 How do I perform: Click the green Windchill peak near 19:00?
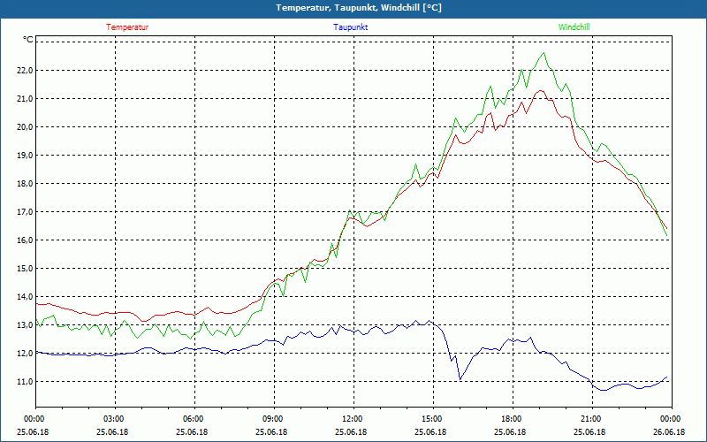(x=544, y=53)
